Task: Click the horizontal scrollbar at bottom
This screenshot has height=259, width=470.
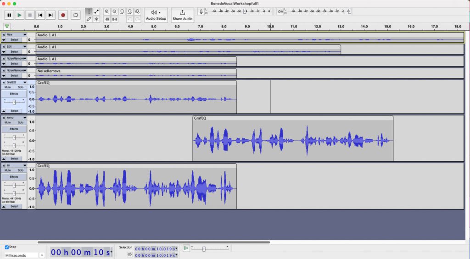Action: pyautogui.click(x=153, y=242)
